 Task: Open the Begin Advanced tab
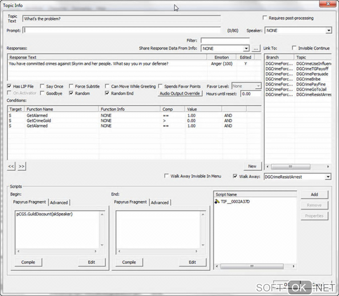[x=59, y=202]
